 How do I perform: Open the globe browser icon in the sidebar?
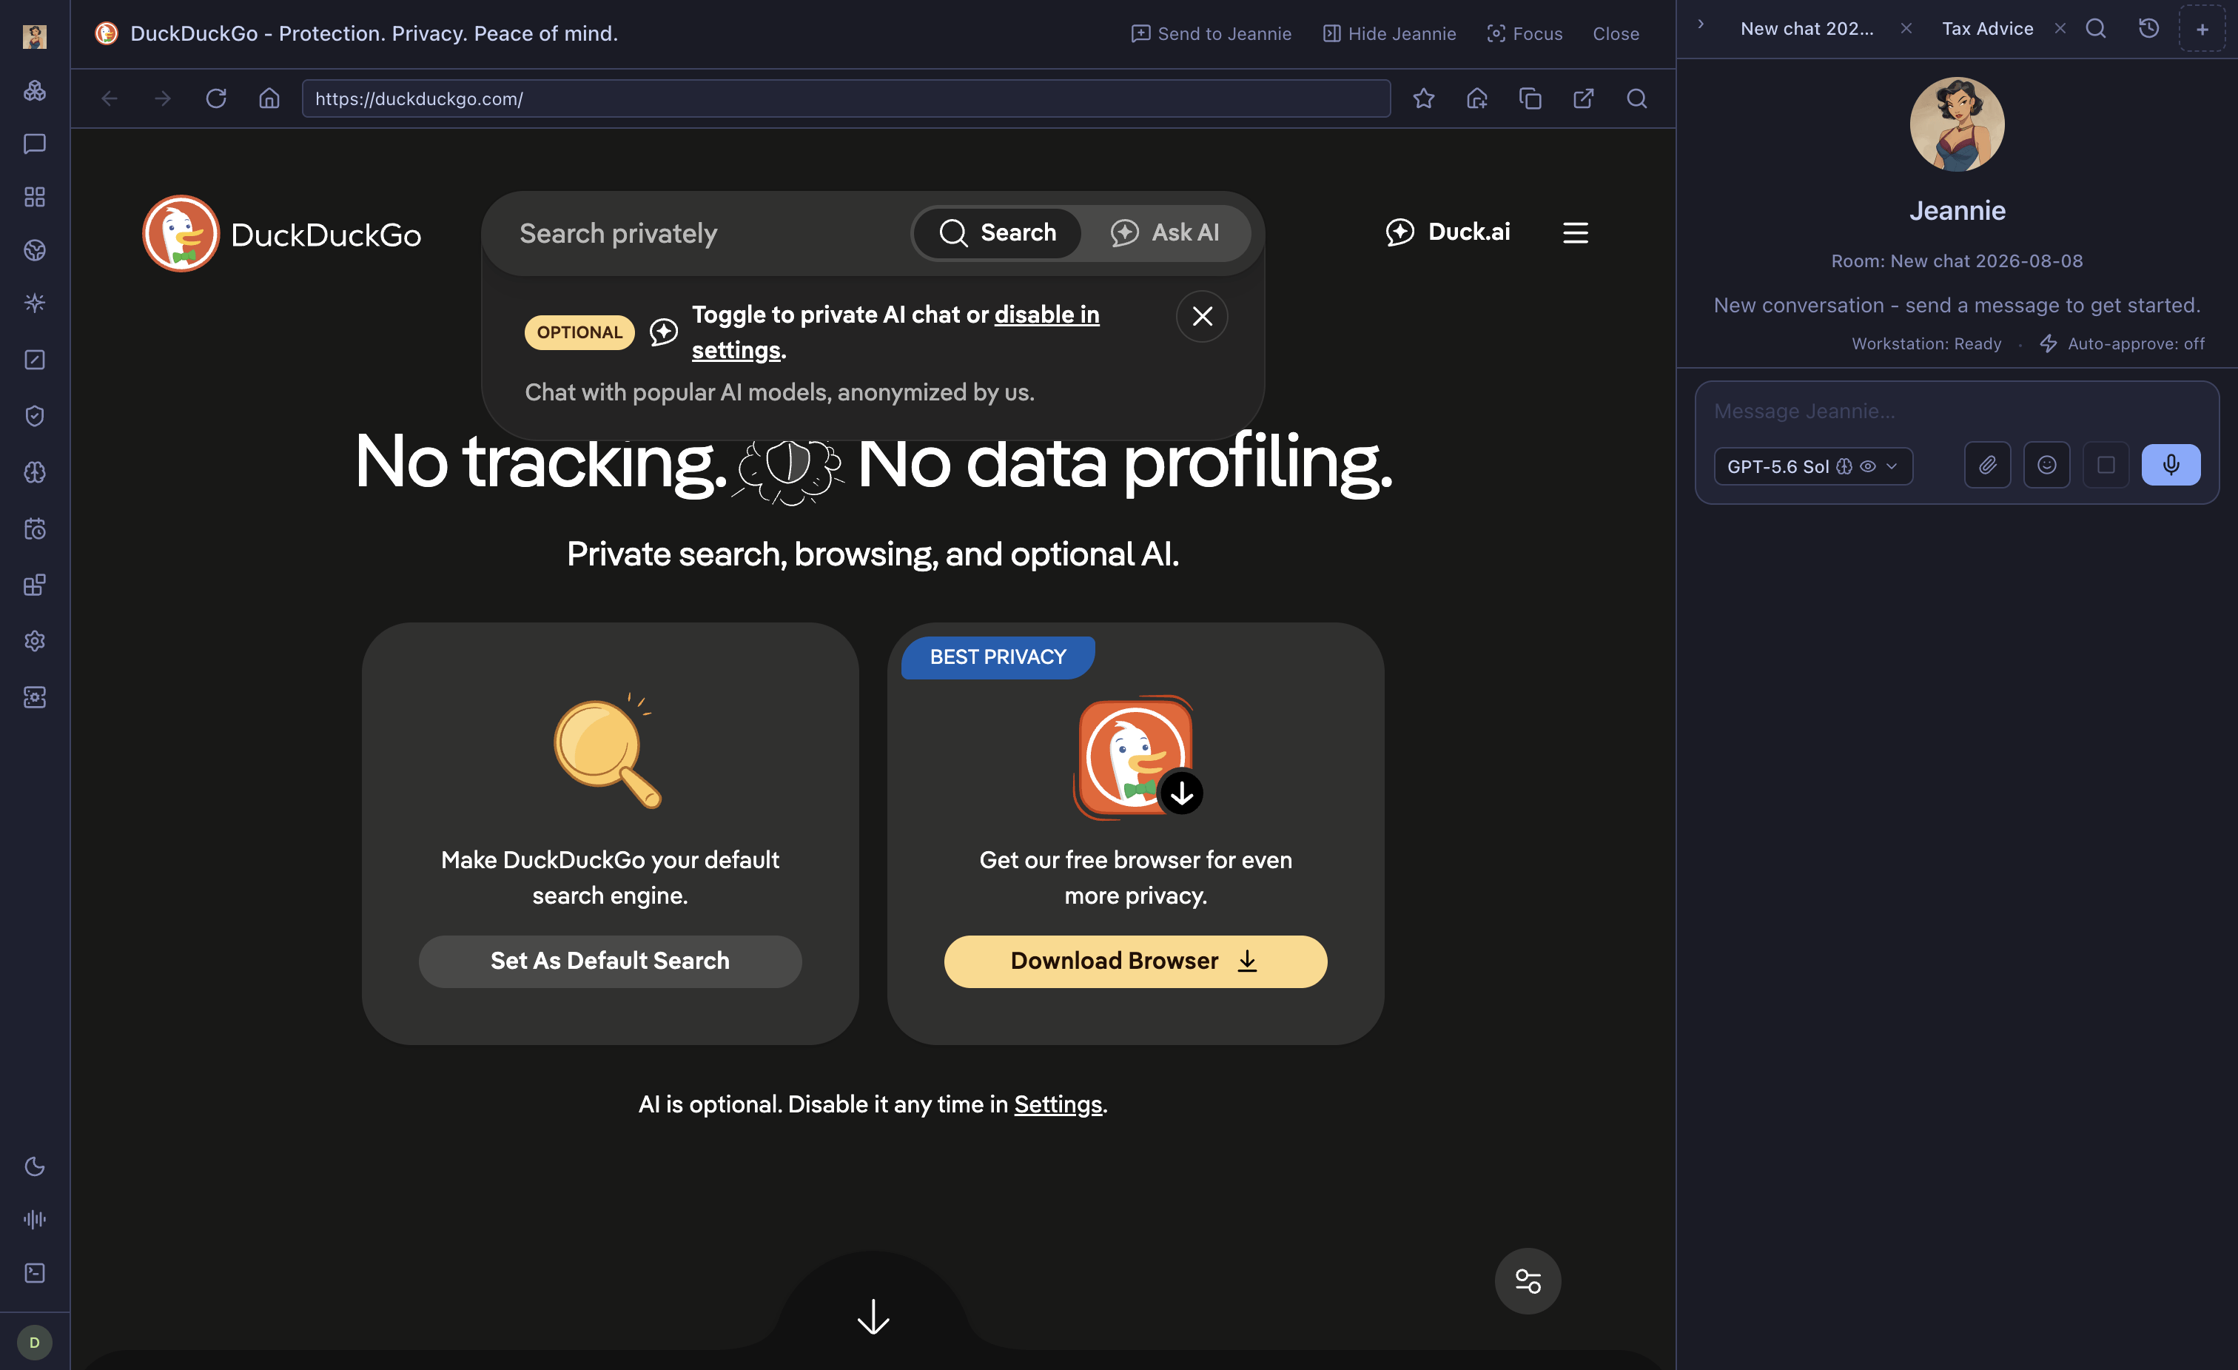[35, 250]
